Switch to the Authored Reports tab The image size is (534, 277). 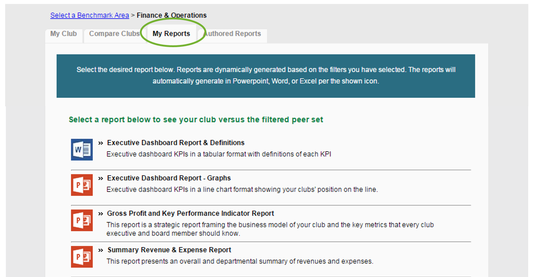click(x=232, y=34)
